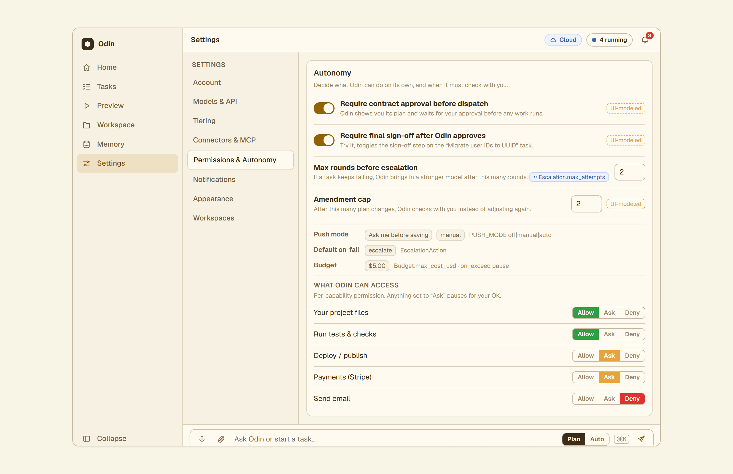Click the send paper-plane icon
733x474 pixels.
[x=641, y=439]
